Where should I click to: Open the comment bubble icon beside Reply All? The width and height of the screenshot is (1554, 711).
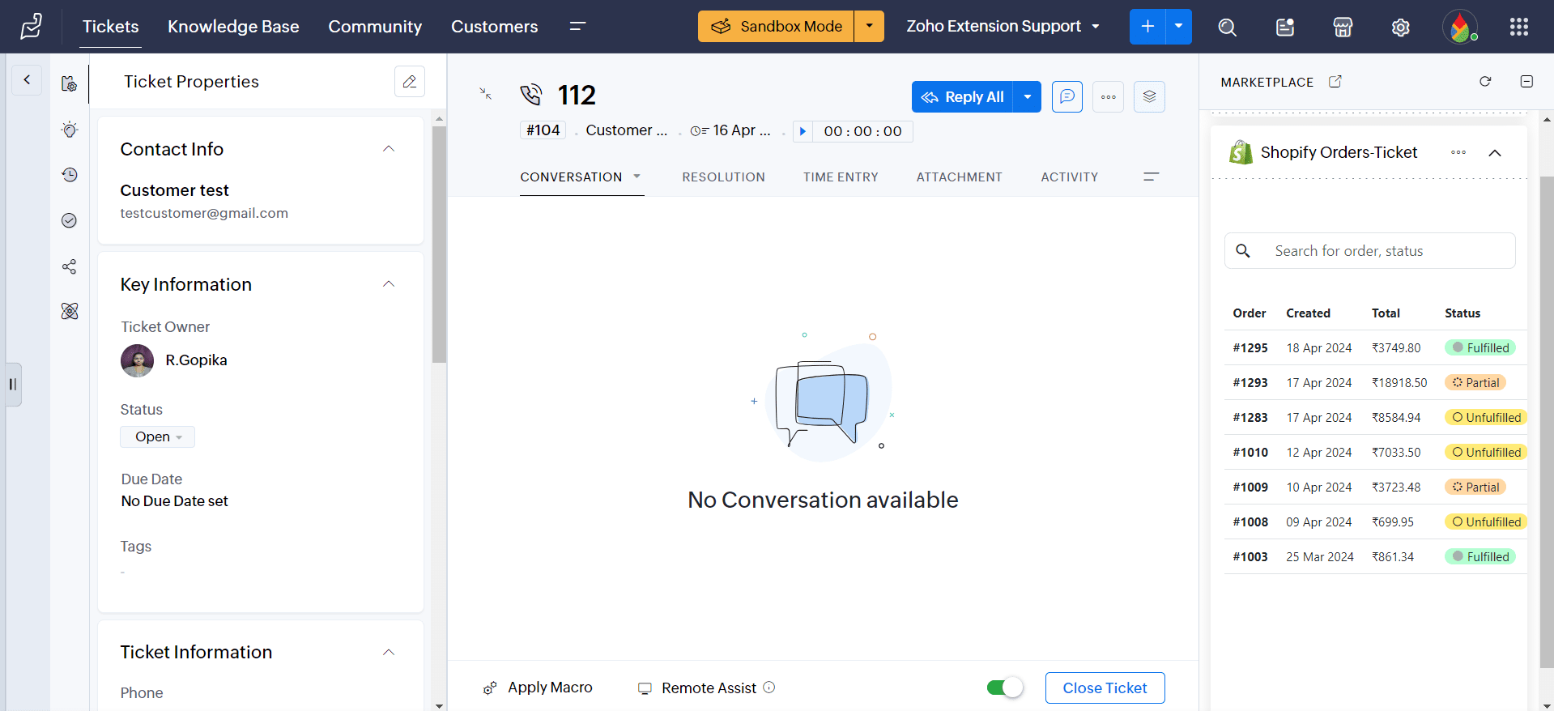click(1067, 97)
